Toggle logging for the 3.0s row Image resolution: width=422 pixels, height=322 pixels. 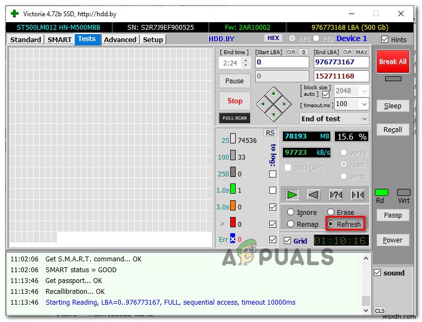point(272,207)
